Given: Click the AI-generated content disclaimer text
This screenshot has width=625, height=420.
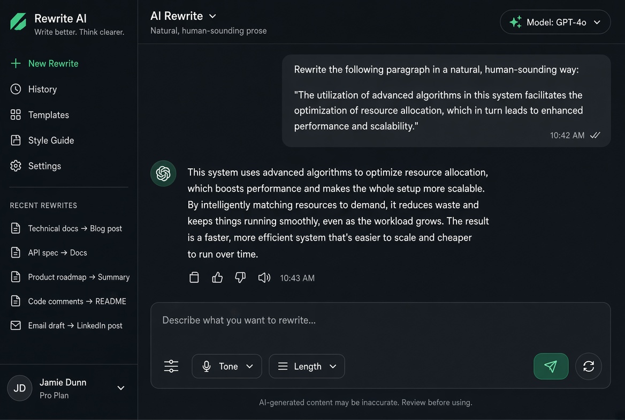Looking at the screenshot, I should click(365, 402).
